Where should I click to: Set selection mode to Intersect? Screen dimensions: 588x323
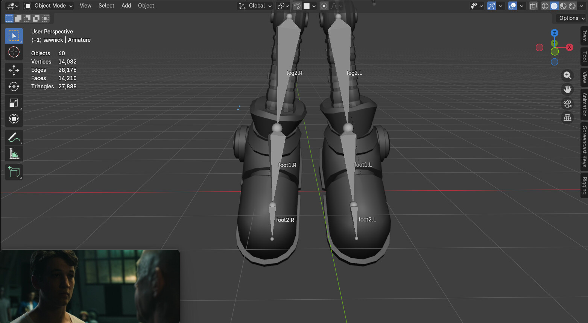45,18
